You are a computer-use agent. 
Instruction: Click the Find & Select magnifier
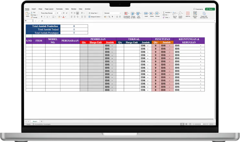pyautogui.click(x=180, y=15)
